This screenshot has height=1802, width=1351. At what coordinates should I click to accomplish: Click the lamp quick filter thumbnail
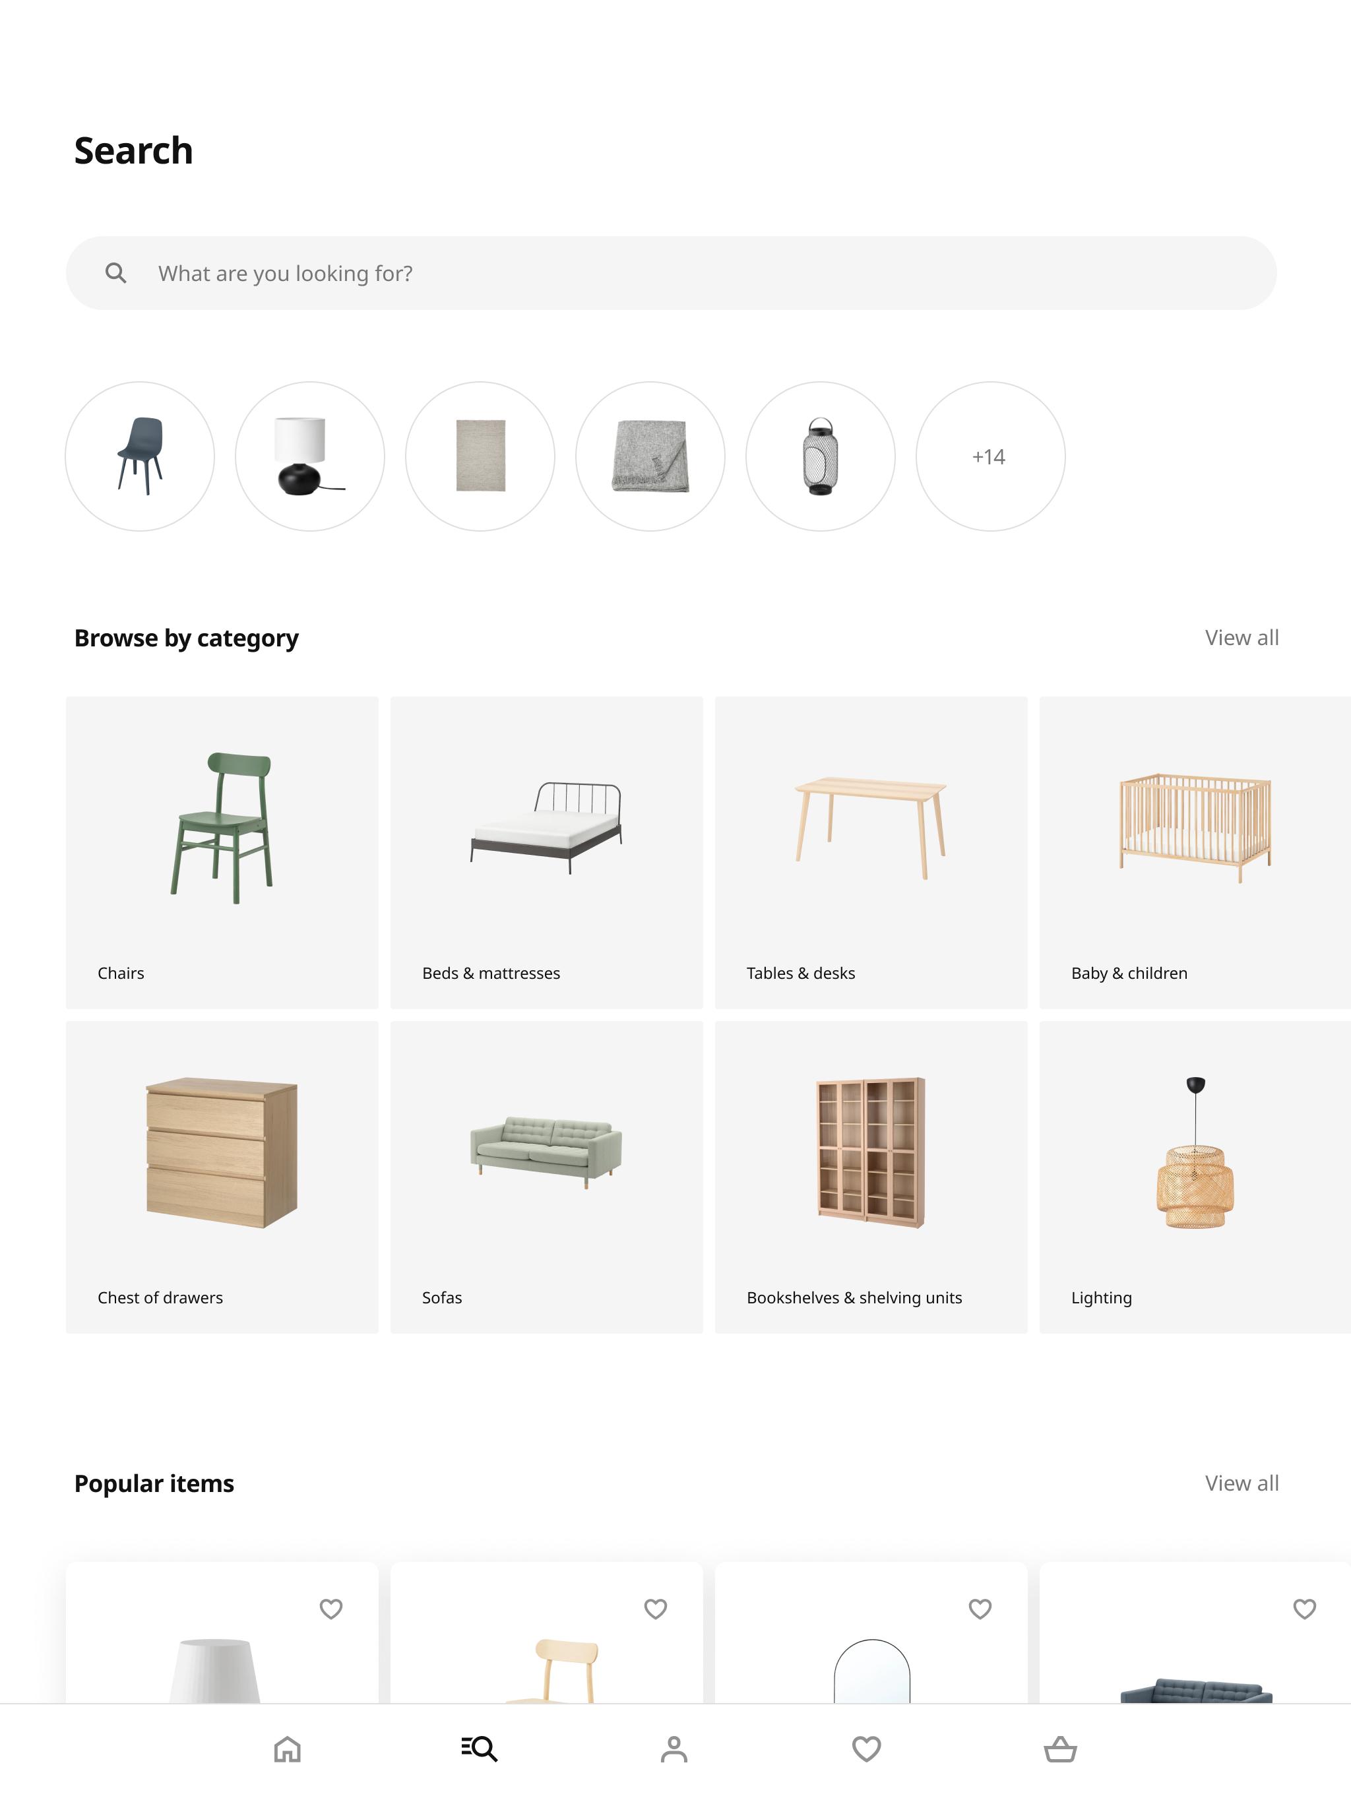pos(309,456)
